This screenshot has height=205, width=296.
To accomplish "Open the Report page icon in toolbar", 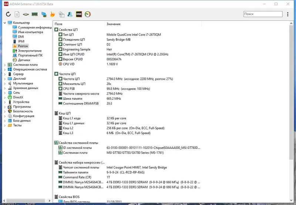I will click(17, 14).
